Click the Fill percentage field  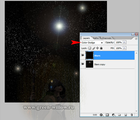(x=119, y=48)
